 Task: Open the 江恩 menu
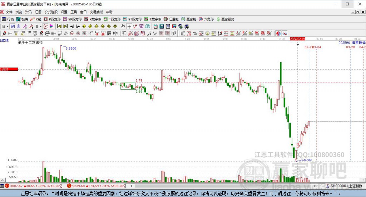tap(38, 12)
